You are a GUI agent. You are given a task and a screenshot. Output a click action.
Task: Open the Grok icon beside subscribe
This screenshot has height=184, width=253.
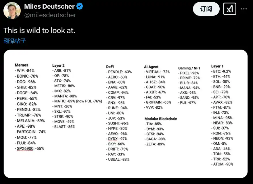(x=230, y=9)
